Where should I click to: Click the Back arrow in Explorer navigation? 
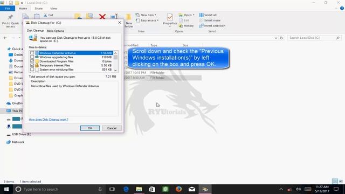(5, 38)
